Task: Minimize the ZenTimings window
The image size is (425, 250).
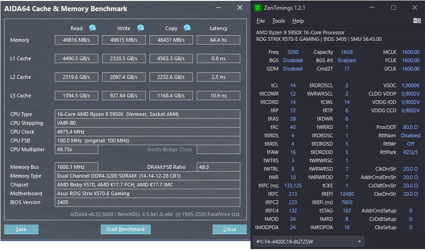Action: (372, 7)
